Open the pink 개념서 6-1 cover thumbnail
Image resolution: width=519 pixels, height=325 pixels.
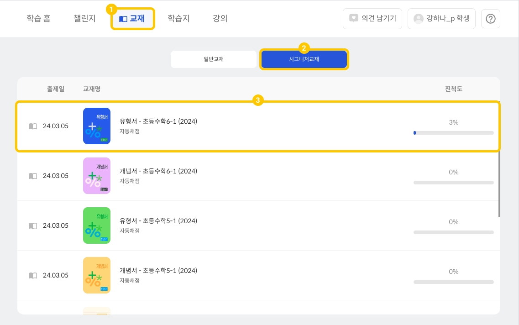click(x=97, y=176)
